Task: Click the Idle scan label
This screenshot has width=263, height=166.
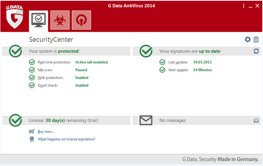Action: point(45,70)
